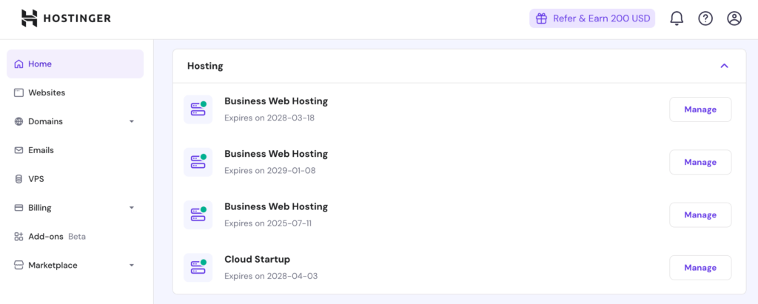Click the Hostinger logo
The height and width of the screenshot is (304, 758).
point(66,18)
